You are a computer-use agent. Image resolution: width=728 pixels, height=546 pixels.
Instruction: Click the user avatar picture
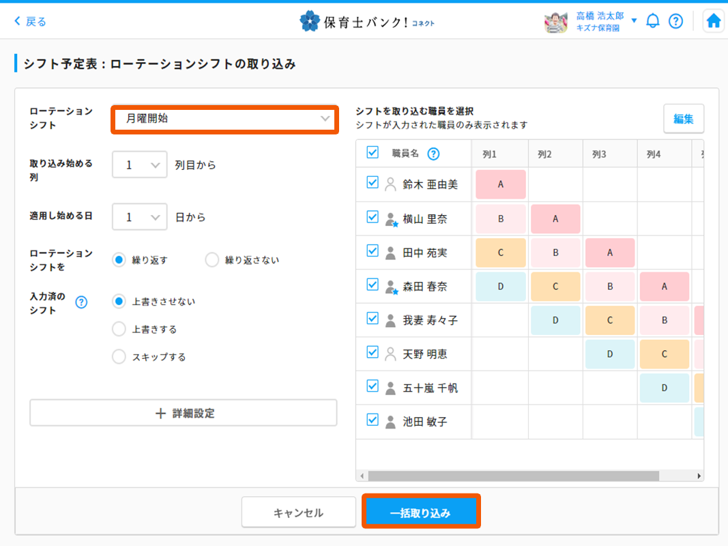point(556,22)
